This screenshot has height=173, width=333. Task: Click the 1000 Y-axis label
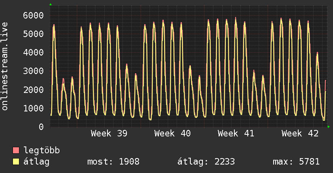click(32, 108)
